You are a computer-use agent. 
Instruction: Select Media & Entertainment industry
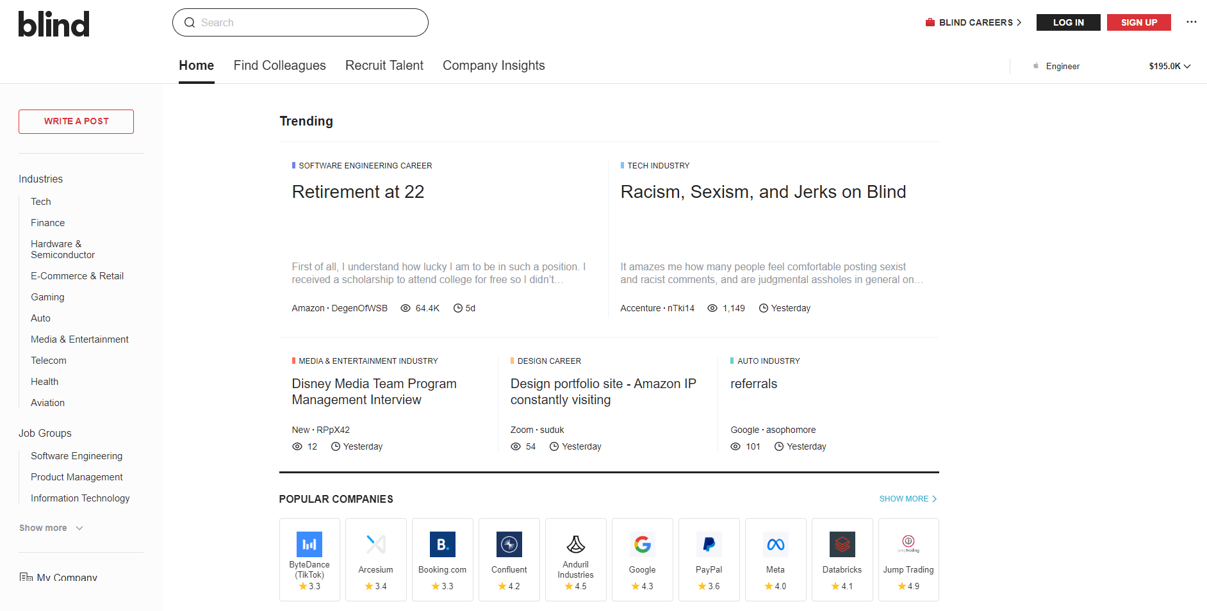click(80, 339)
